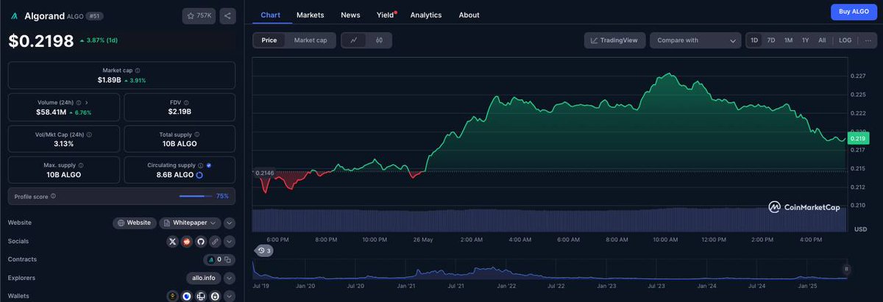This screenshot has height=302, width=883.
Task: Click the Algorand logo icon
Action: pyautogui.click(x=14, y=15)
